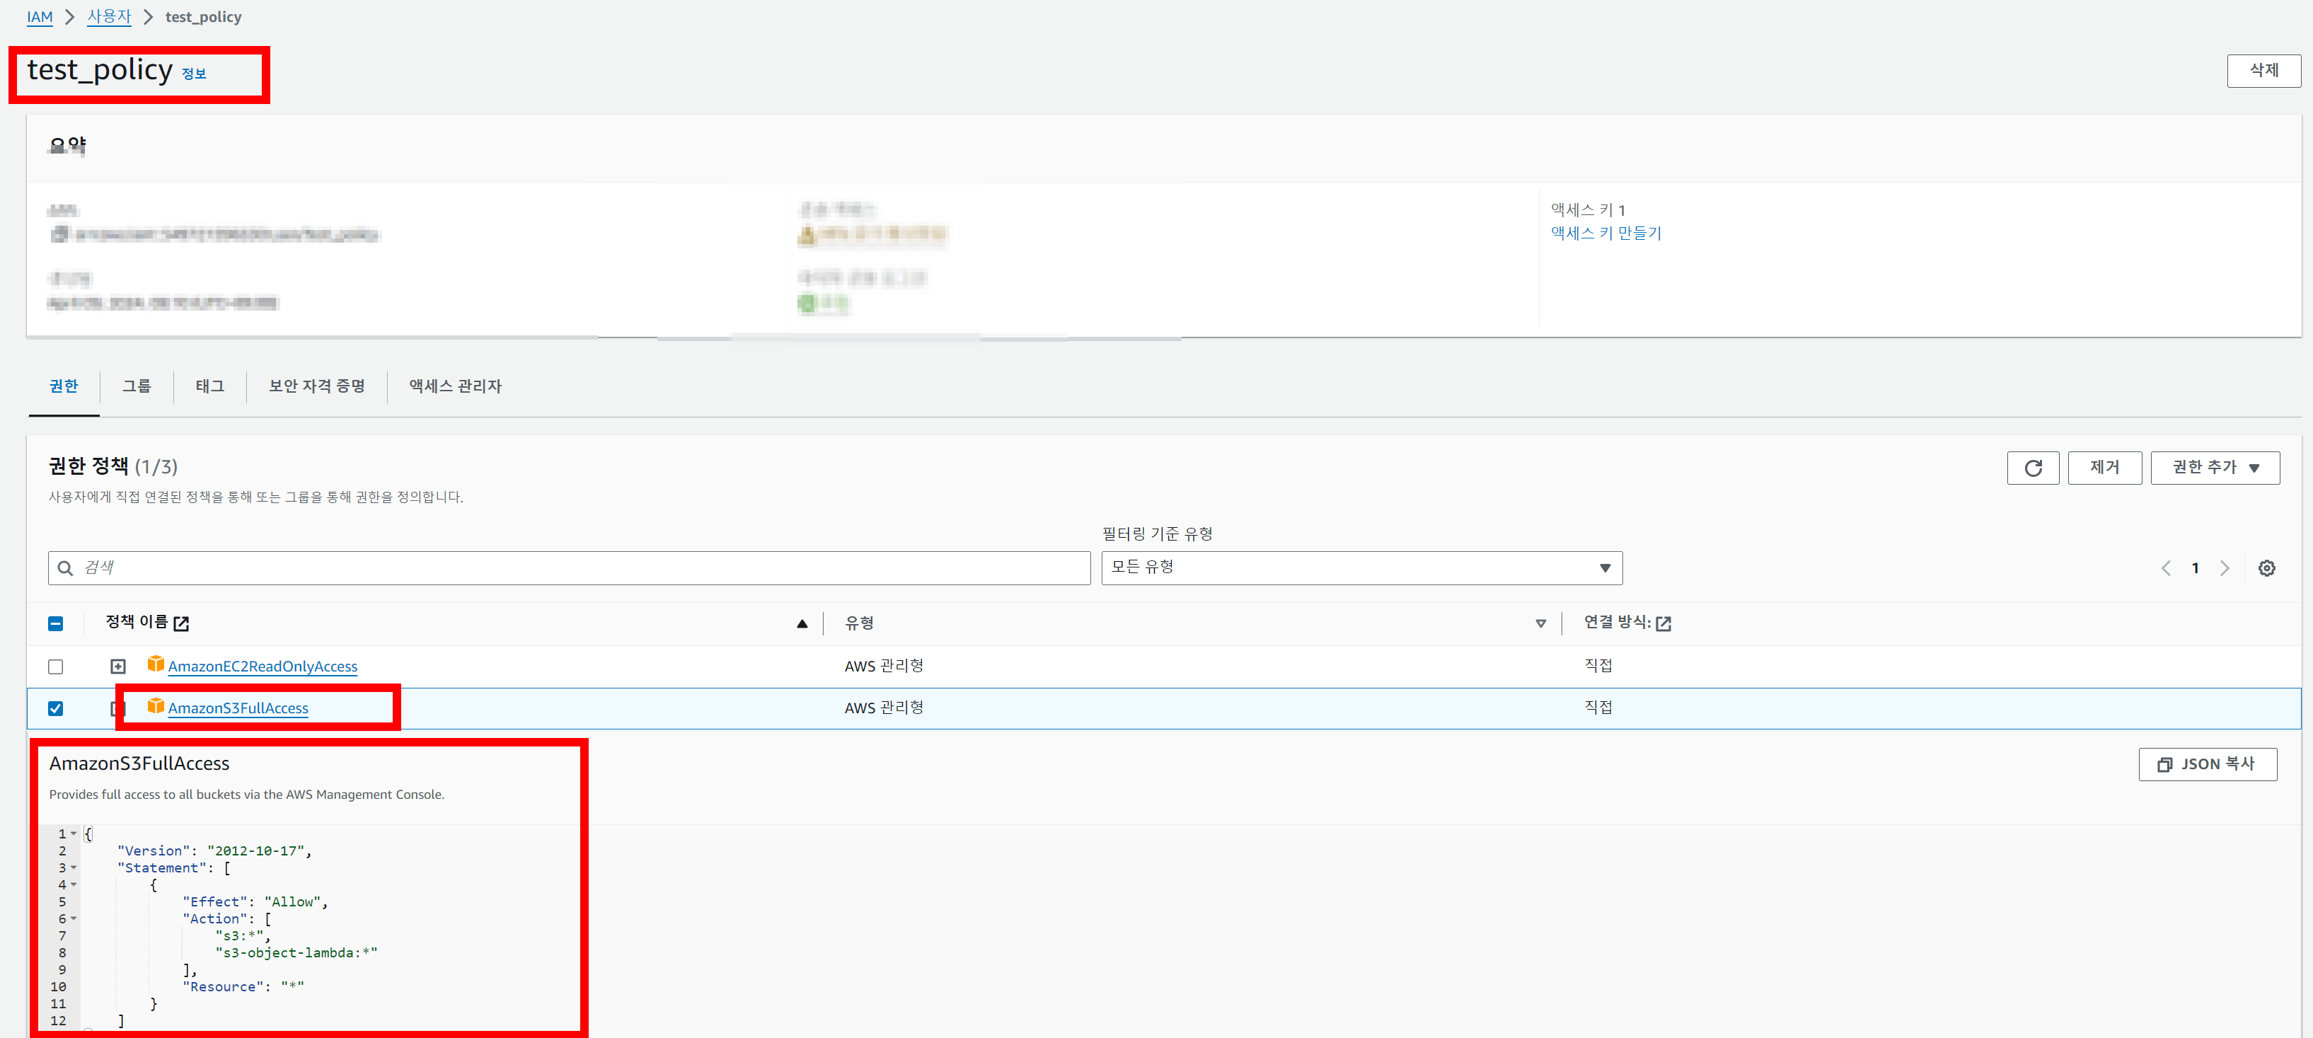Open the table settings gear icon

(x=2266, y=568)
